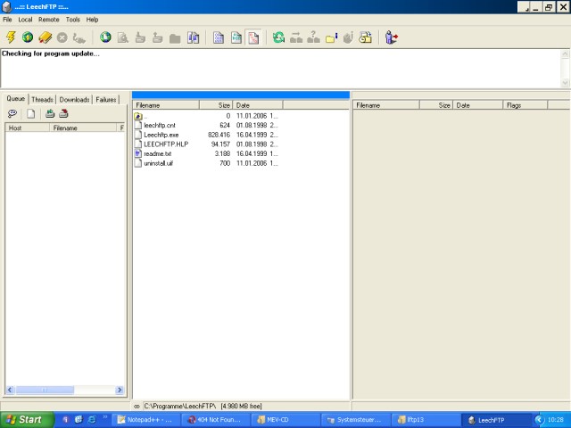Click the blue person with red arrow exit icon
Viewport: 571px width, 428px height.
(x=392, y=37)
